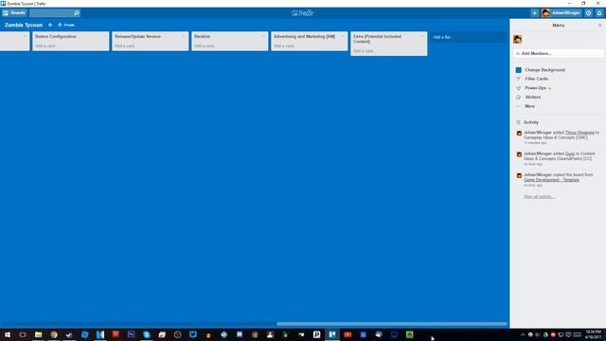
Task: Open the taskbar clock and date
Action: (593, 334)
